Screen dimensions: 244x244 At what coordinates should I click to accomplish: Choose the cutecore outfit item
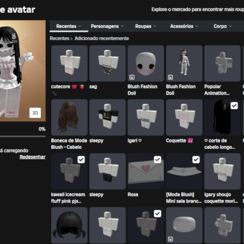tap(70, 63)
